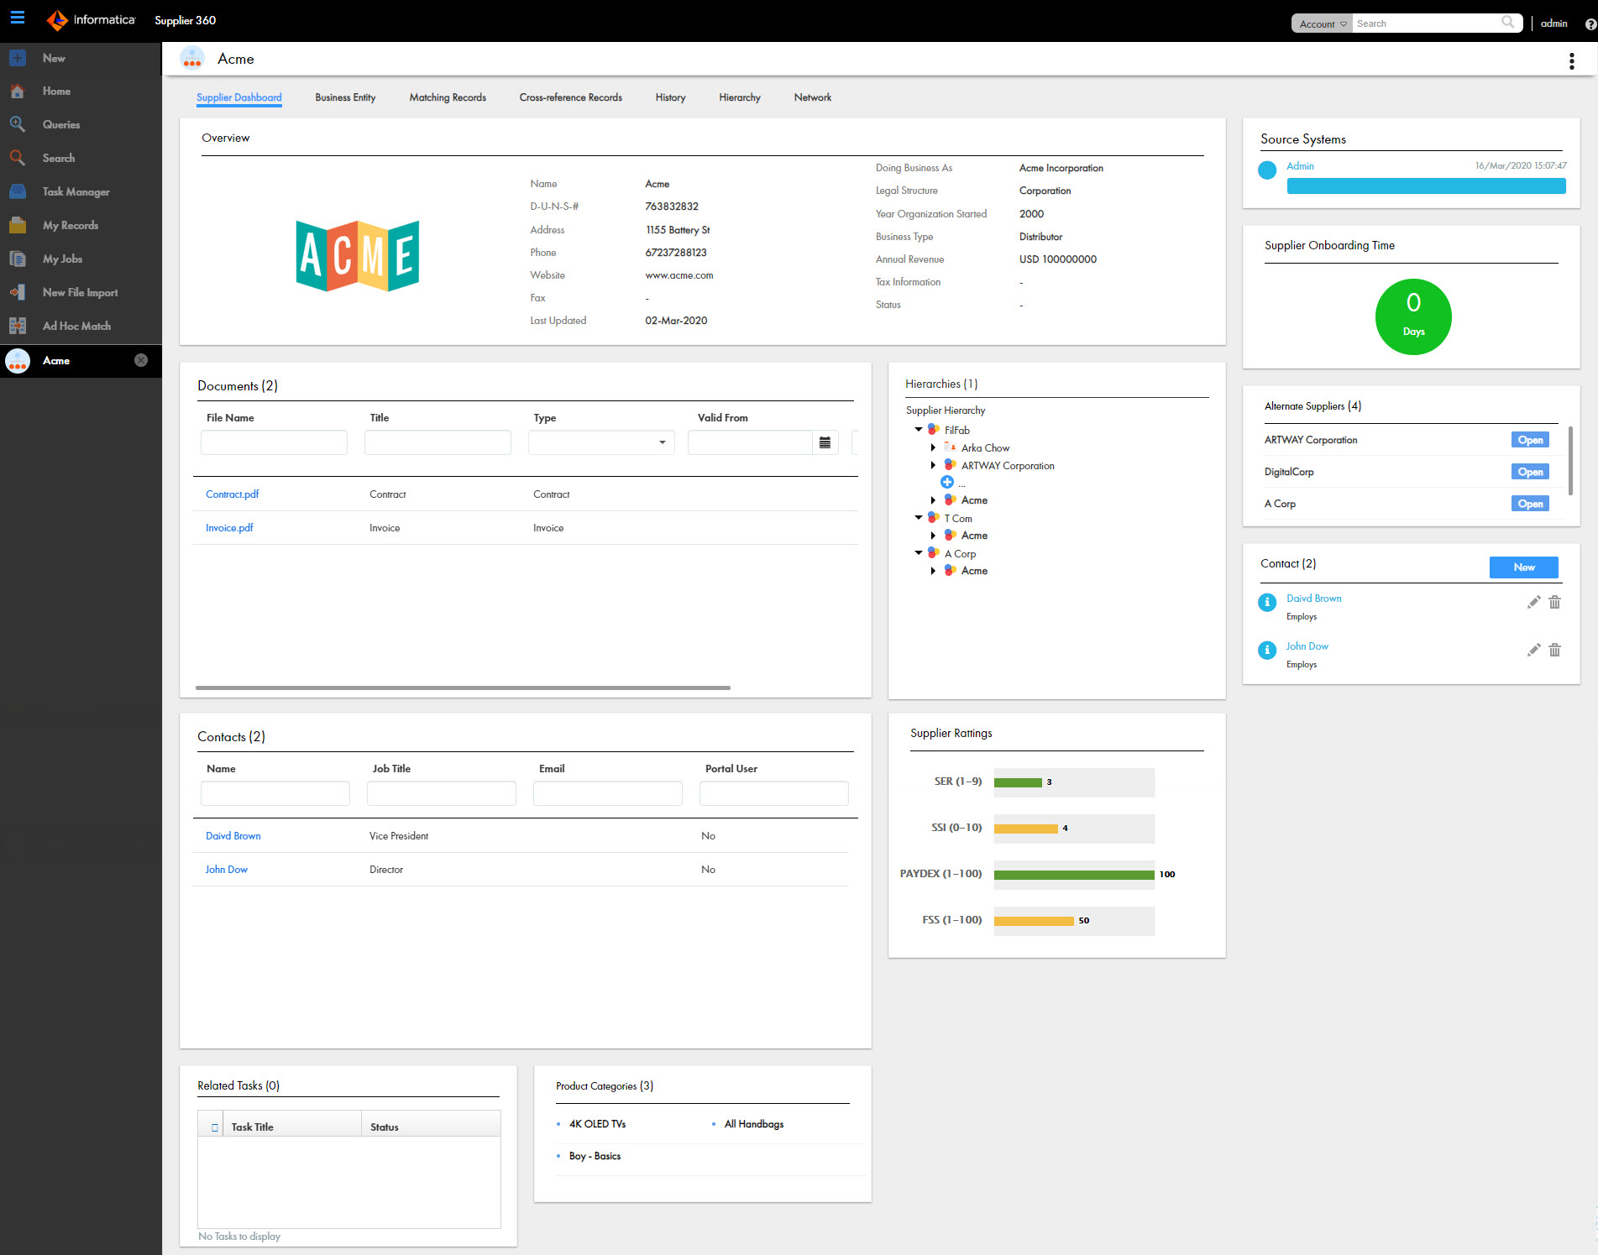Click the Search sidebar icon
This screenshot has height=1255, width=1598.
pos(18,158)
